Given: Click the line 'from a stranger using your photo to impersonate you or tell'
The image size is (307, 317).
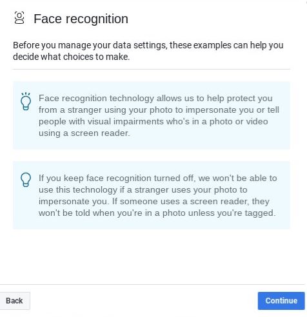Looking at the screenshot, I should (159, 110).
